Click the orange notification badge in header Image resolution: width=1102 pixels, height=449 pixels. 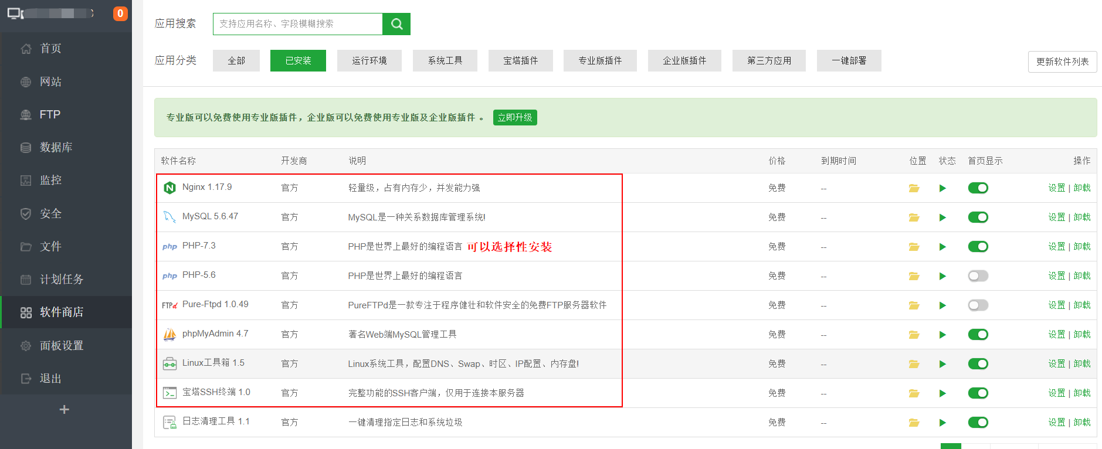[120, 13]
